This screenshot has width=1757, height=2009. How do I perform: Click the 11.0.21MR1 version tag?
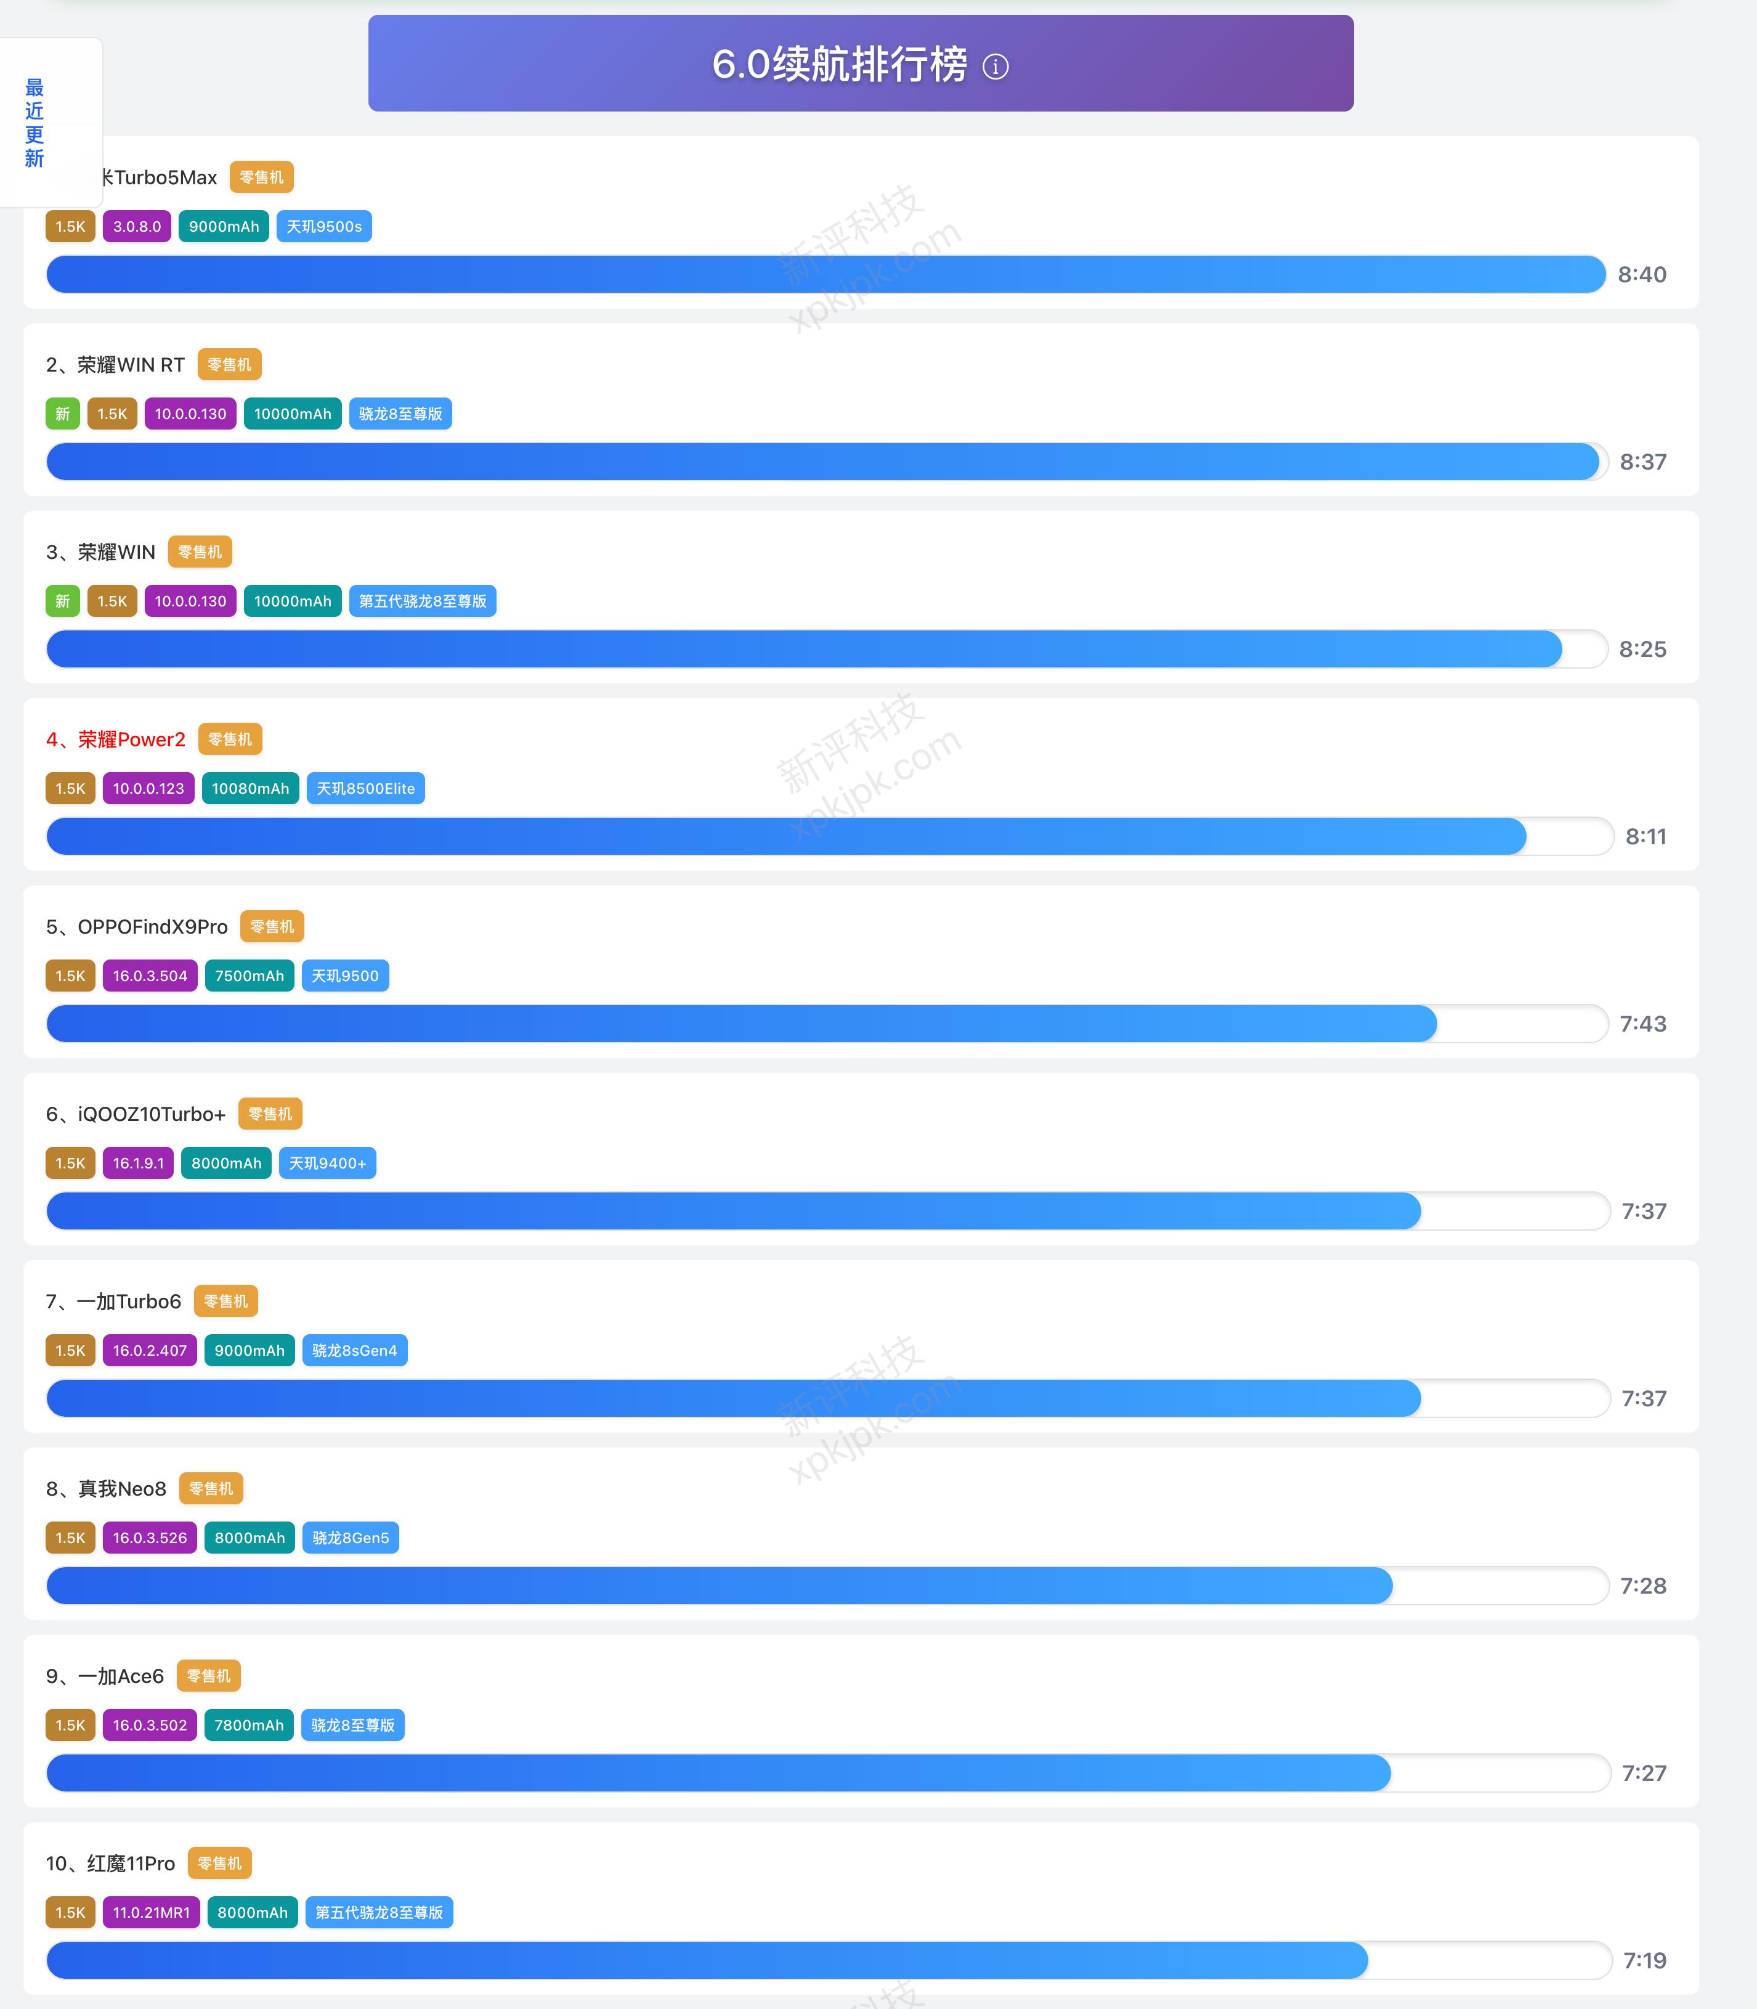pyautogui.click(x=151, y=1913)
